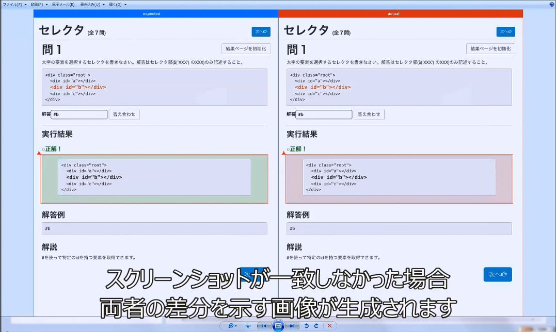556x332 pixels.
Task: Open the 開く(O) menu
Action: pyautogui.click(x=117, y=4)
